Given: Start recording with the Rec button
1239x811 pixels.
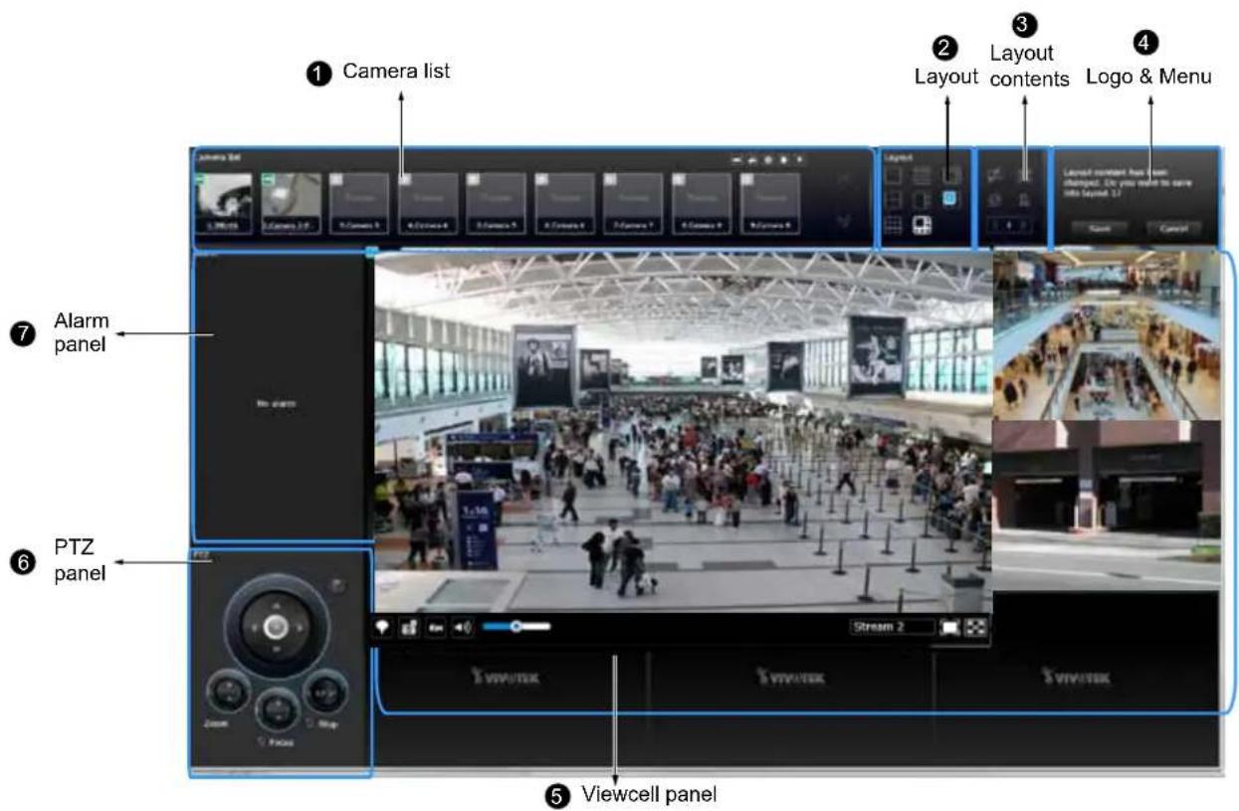Looking at the screenshot, I should click(x=436, y=627).
